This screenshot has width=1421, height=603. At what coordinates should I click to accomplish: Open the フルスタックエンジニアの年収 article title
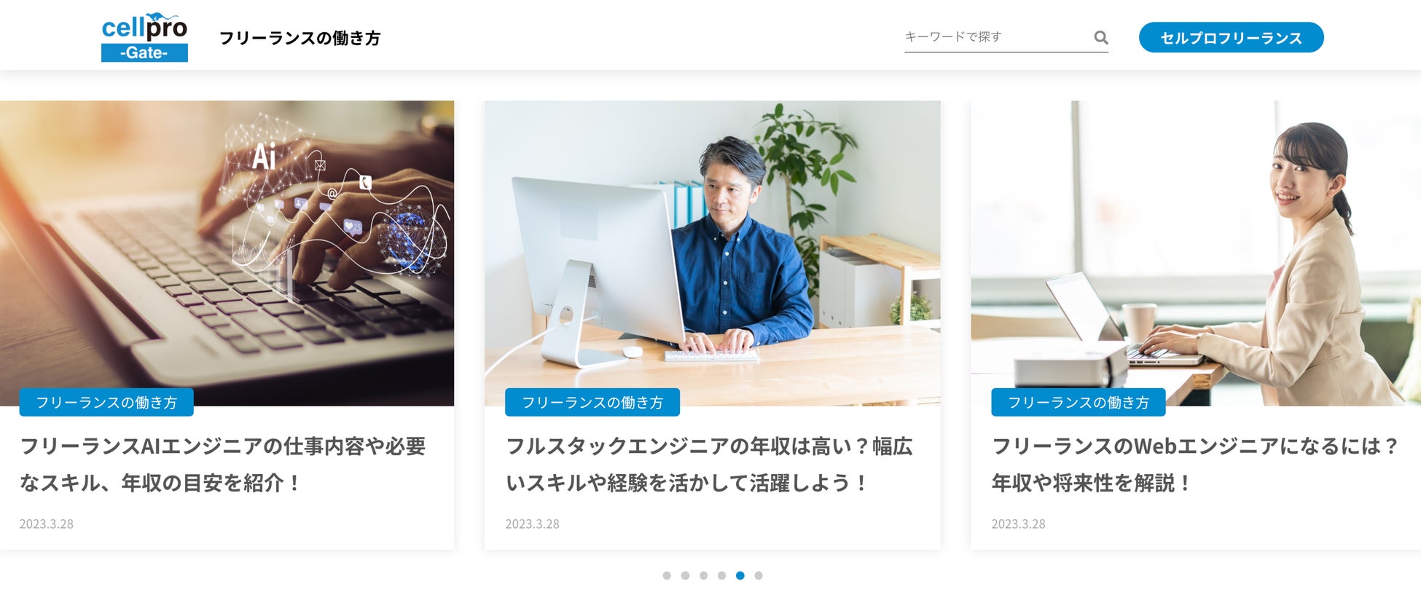click(x=709, y=464)
